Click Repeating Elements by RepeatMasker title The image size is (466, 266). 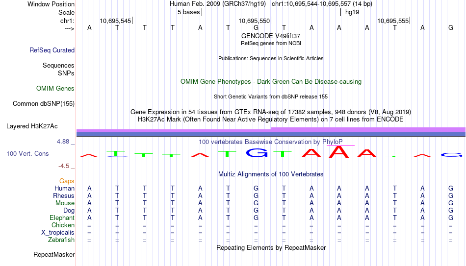271,247
